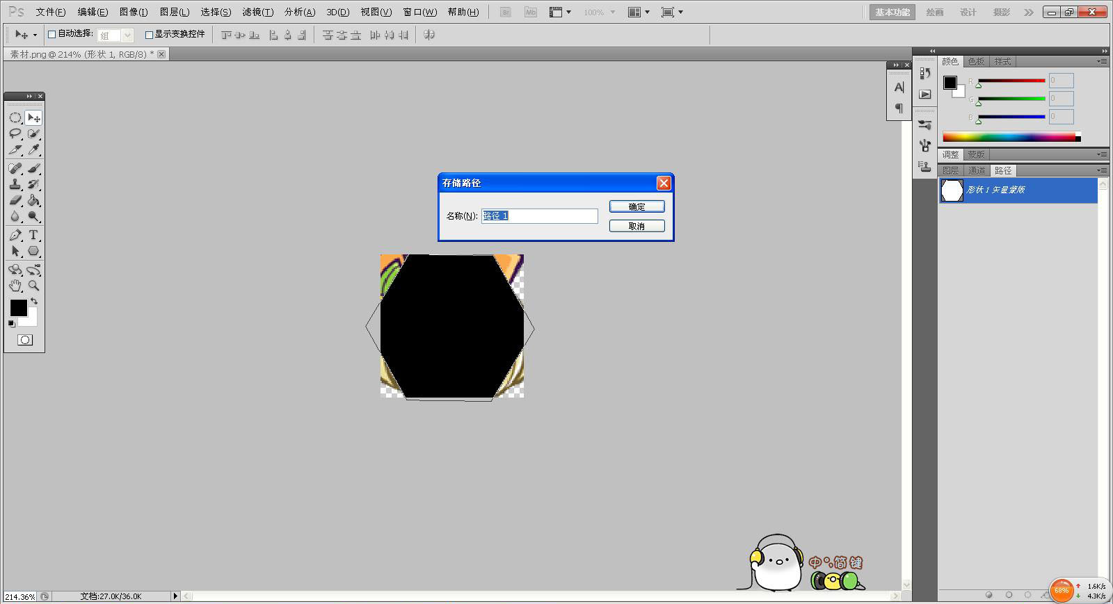1113x604 pixels.
Task: Toggle Quick Mask mode
Action: (25, 340)
